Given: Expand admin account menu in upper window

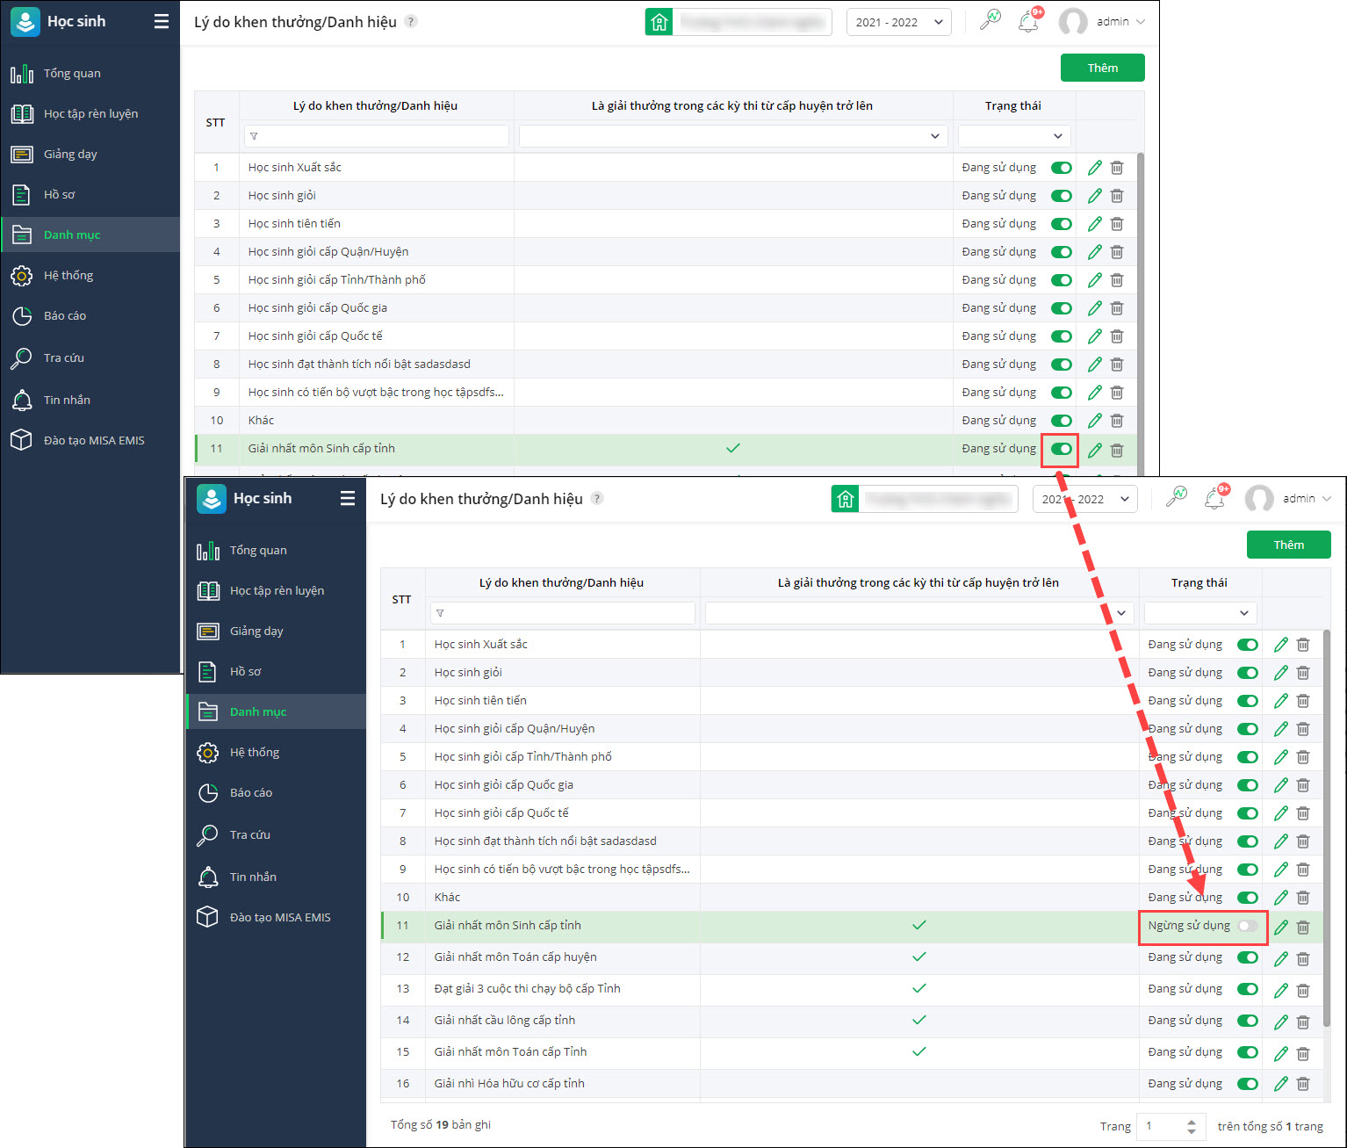Looking at the screenshot, I should click(1102, 22).
